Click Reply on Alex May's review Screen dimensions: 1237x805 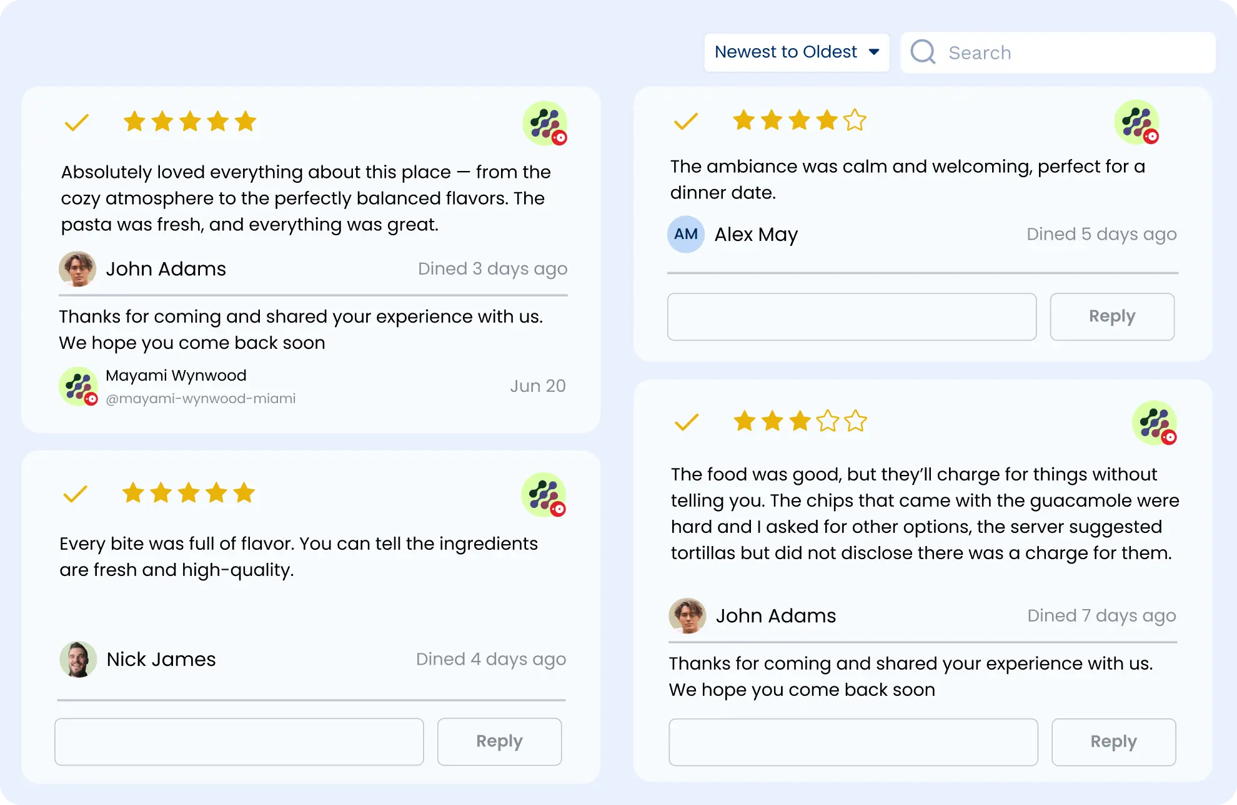[x=1112, y=316]
